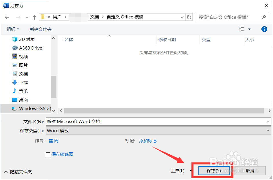Click the search magnifier icon
Screen dimensions: 273x180
tap(264, 17)
